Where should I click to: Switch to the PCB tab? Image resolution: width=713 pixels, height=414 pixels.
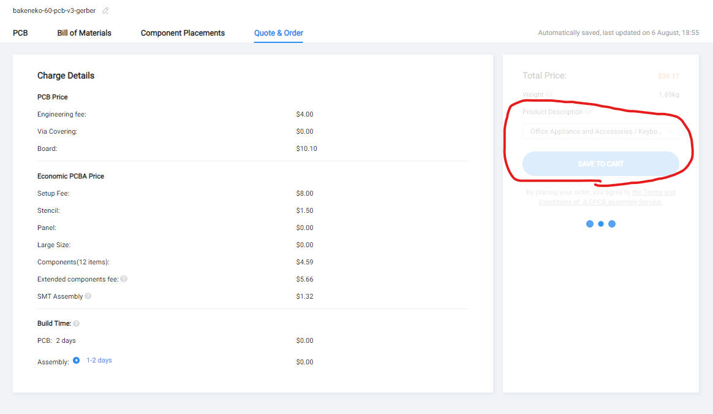coord(20,33)
